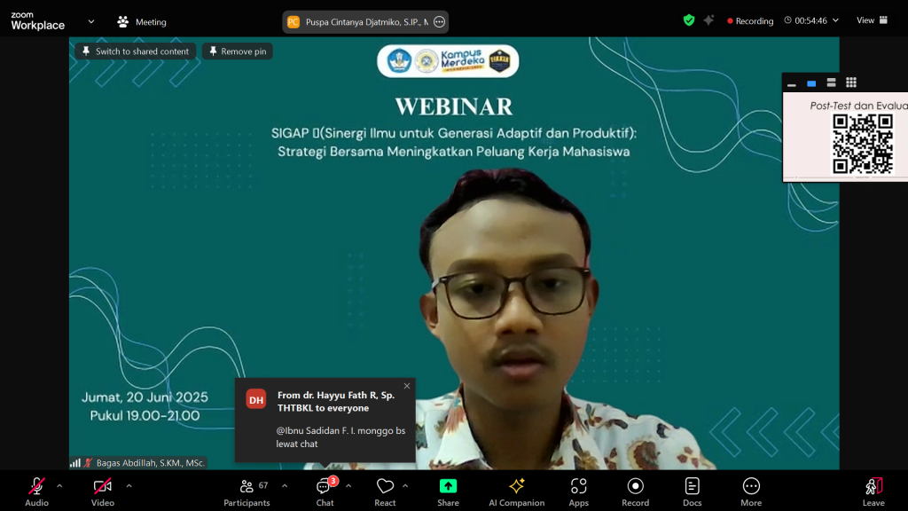Expand the Zoom Workplace dropdown chevron

[x=90, y=21]
